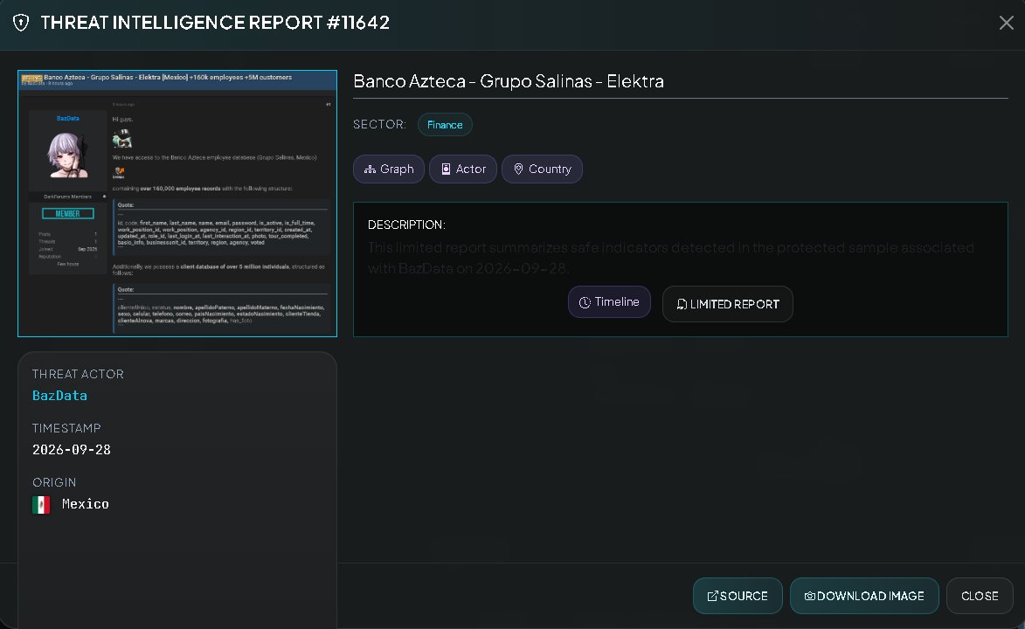
Task: Select the Mexico origin text
Action: [x=85, y=504]
